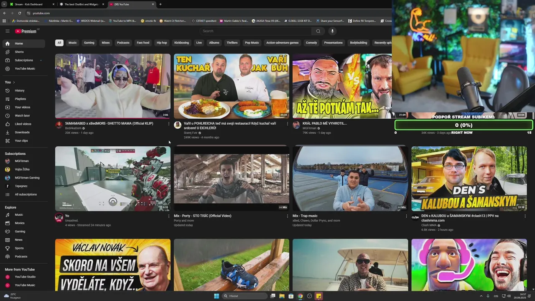Viewport: 535px width, 301px height.
Task: Play the Mix - Porty thumbnail
Action: click(x=232, y=179)
